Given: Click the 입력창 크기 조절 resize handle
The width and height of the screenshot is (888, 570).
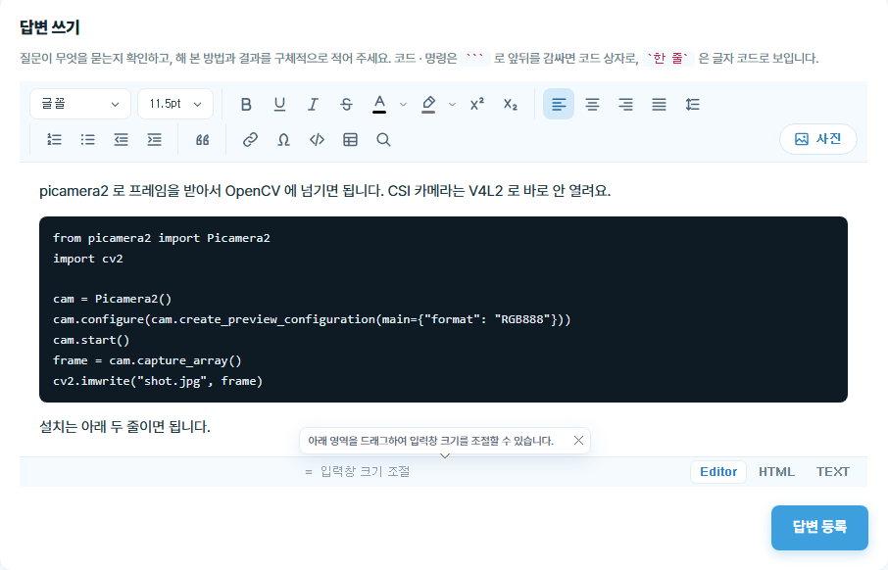Looking at the screenshot, I should tap(358, 471).
